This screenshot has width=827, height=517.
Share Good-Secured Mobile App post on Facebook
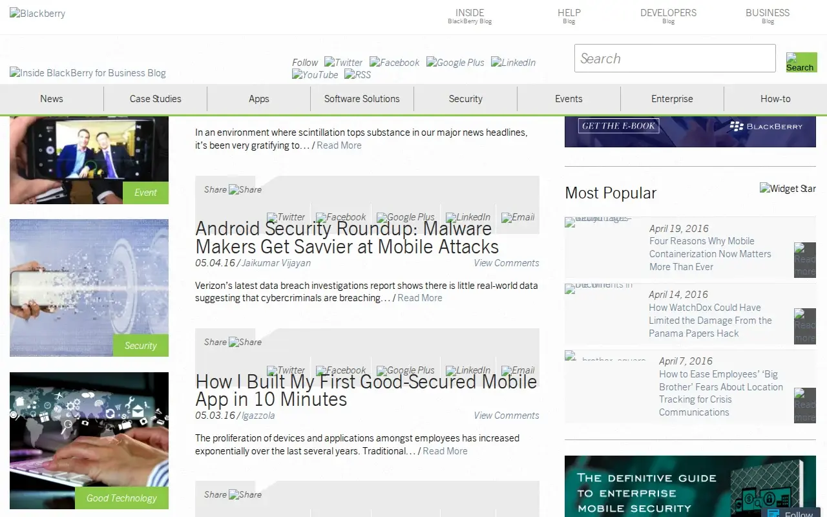pos(341,370)
